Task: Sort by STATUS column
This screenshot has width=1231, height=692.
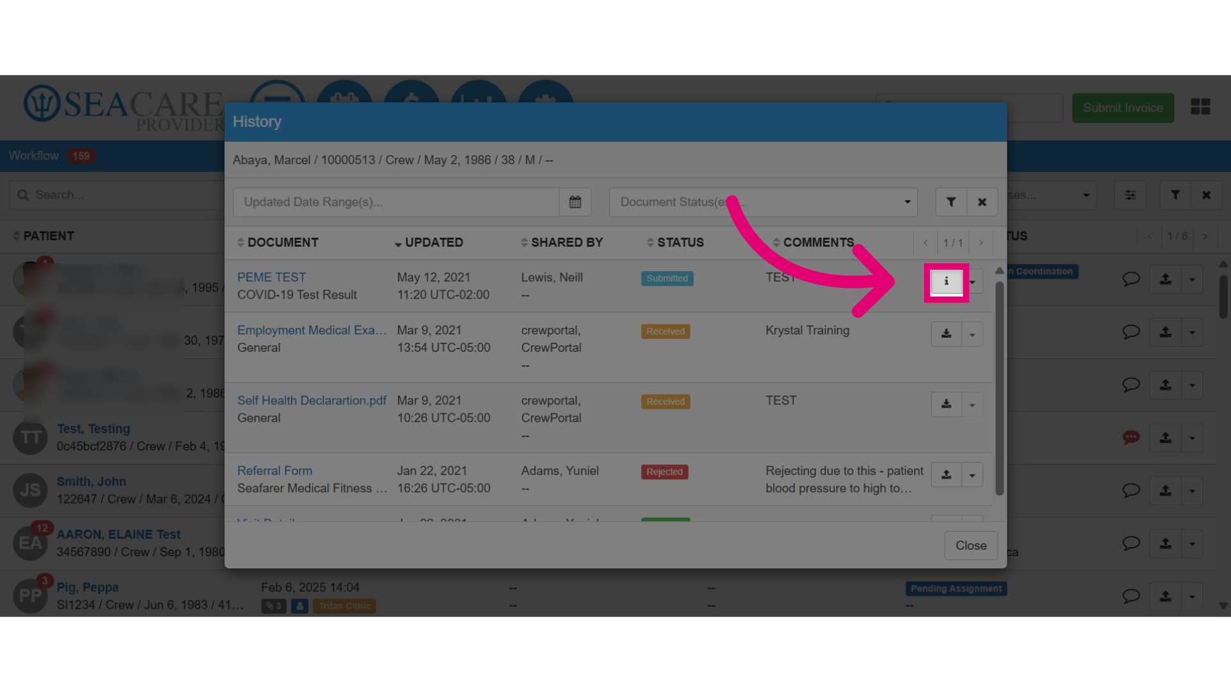Action: pyautogui.click(x=675, y=242)
